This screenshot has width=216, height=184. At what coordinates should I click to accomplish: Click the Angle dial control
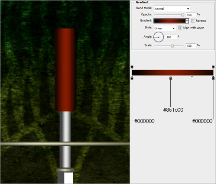(x=159, y=37)
